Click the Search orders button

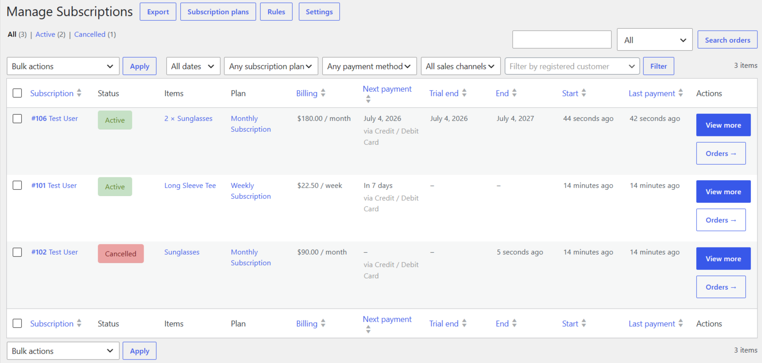[x=727, y=40]
